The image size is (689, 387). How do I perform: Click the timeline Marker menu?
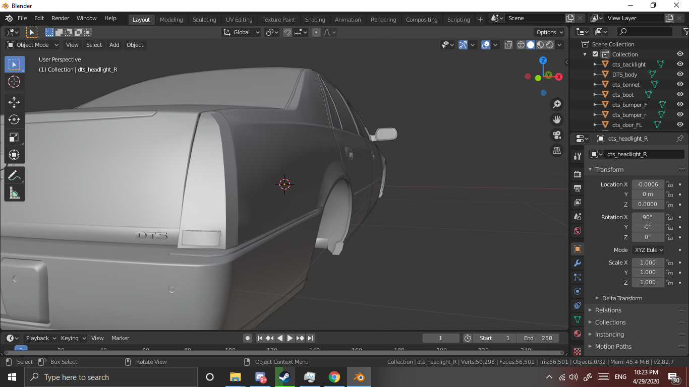tap(121, 338)
